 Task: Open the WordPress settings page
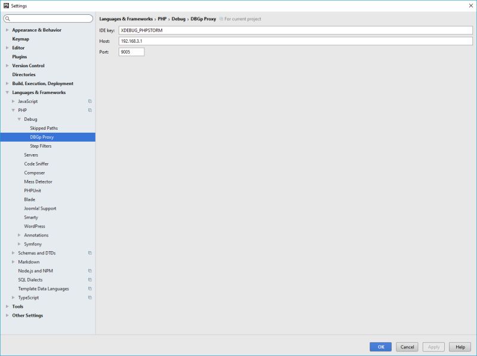(x=35, y=226)
